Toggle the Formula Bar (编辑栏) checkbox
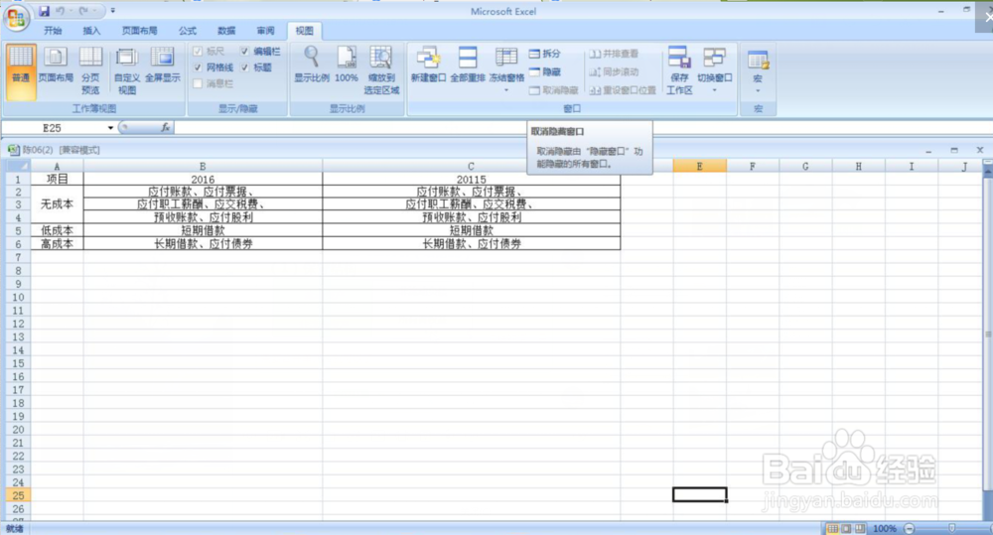 click(x=244, y=52)
